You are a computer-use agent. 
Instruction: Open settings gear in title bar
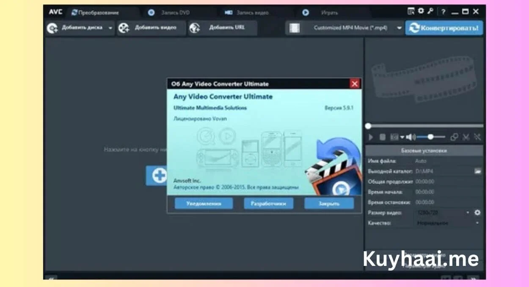tap(421, 11)
